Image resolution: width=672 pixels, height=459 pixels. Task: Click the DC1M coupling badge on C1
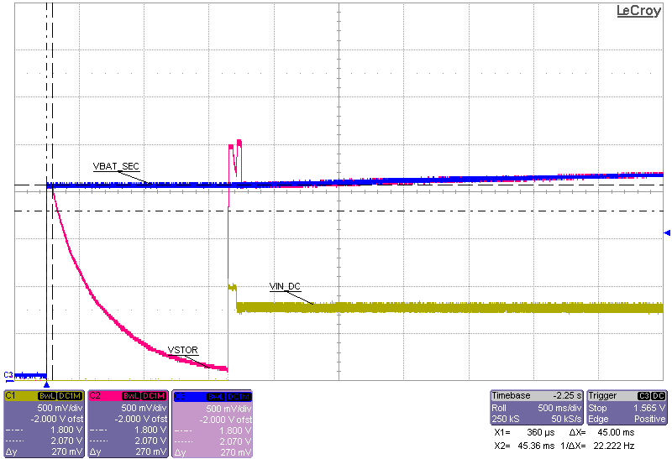[70, 396]
